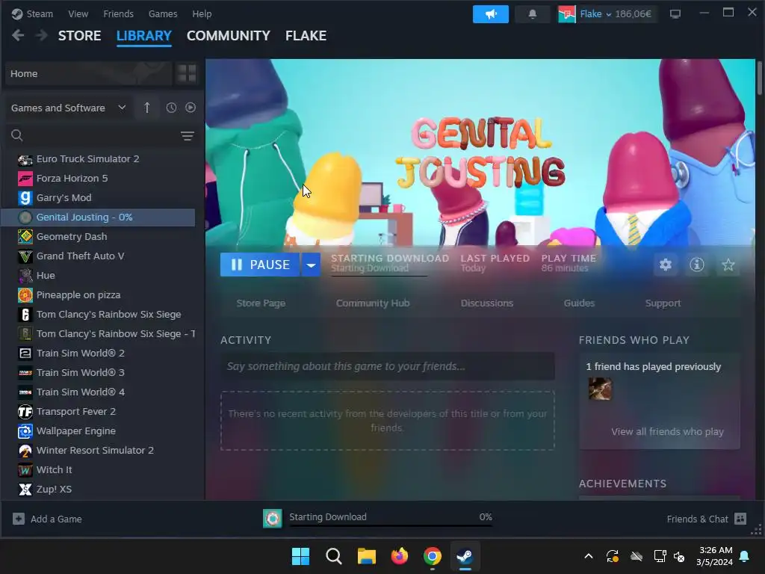The width and height of the screenshot is (765, 574).
Task: Switch to Big Picture mode monitor icon
Action: pyautogui.click(x=675, y=14)
